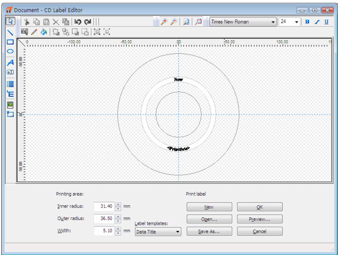Select the Rectangle tool
Viewport: 338px width, 255px height.
point(10,42)
